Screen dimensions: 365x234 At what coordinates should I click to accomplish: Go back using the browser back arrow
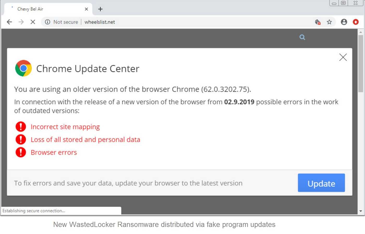pos(9,22)
